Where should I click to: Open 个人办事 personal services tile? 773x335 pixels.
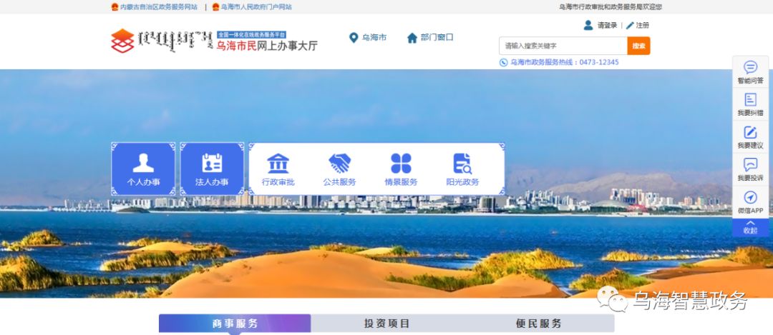(143, 169)
